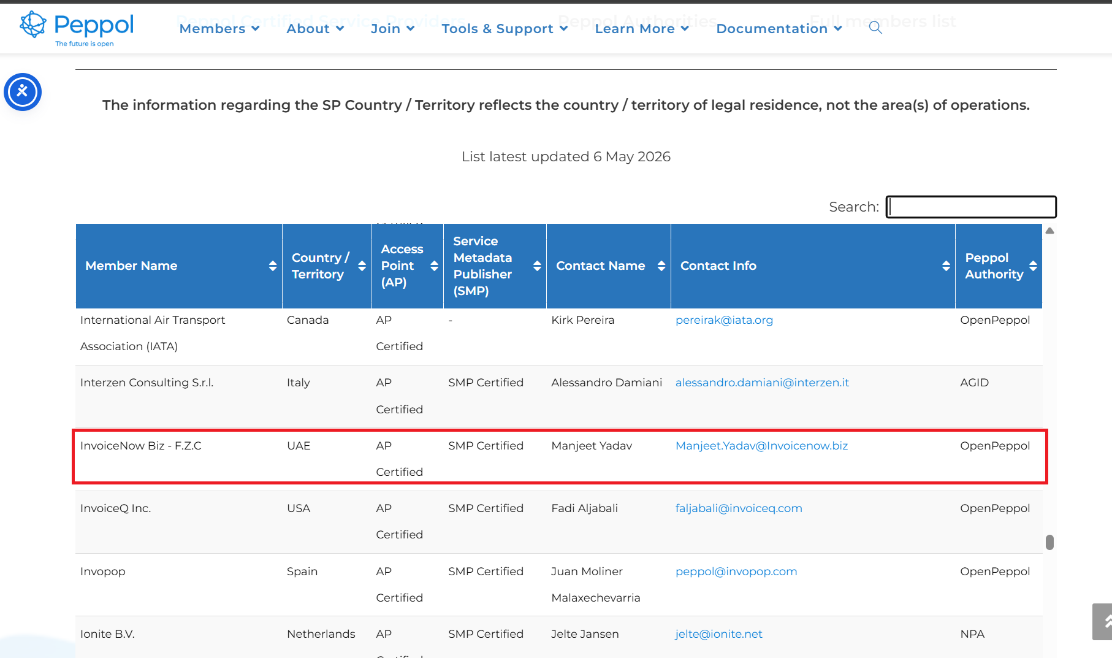Click OpenPeppol authority in the IATA row

coord(995,320)
